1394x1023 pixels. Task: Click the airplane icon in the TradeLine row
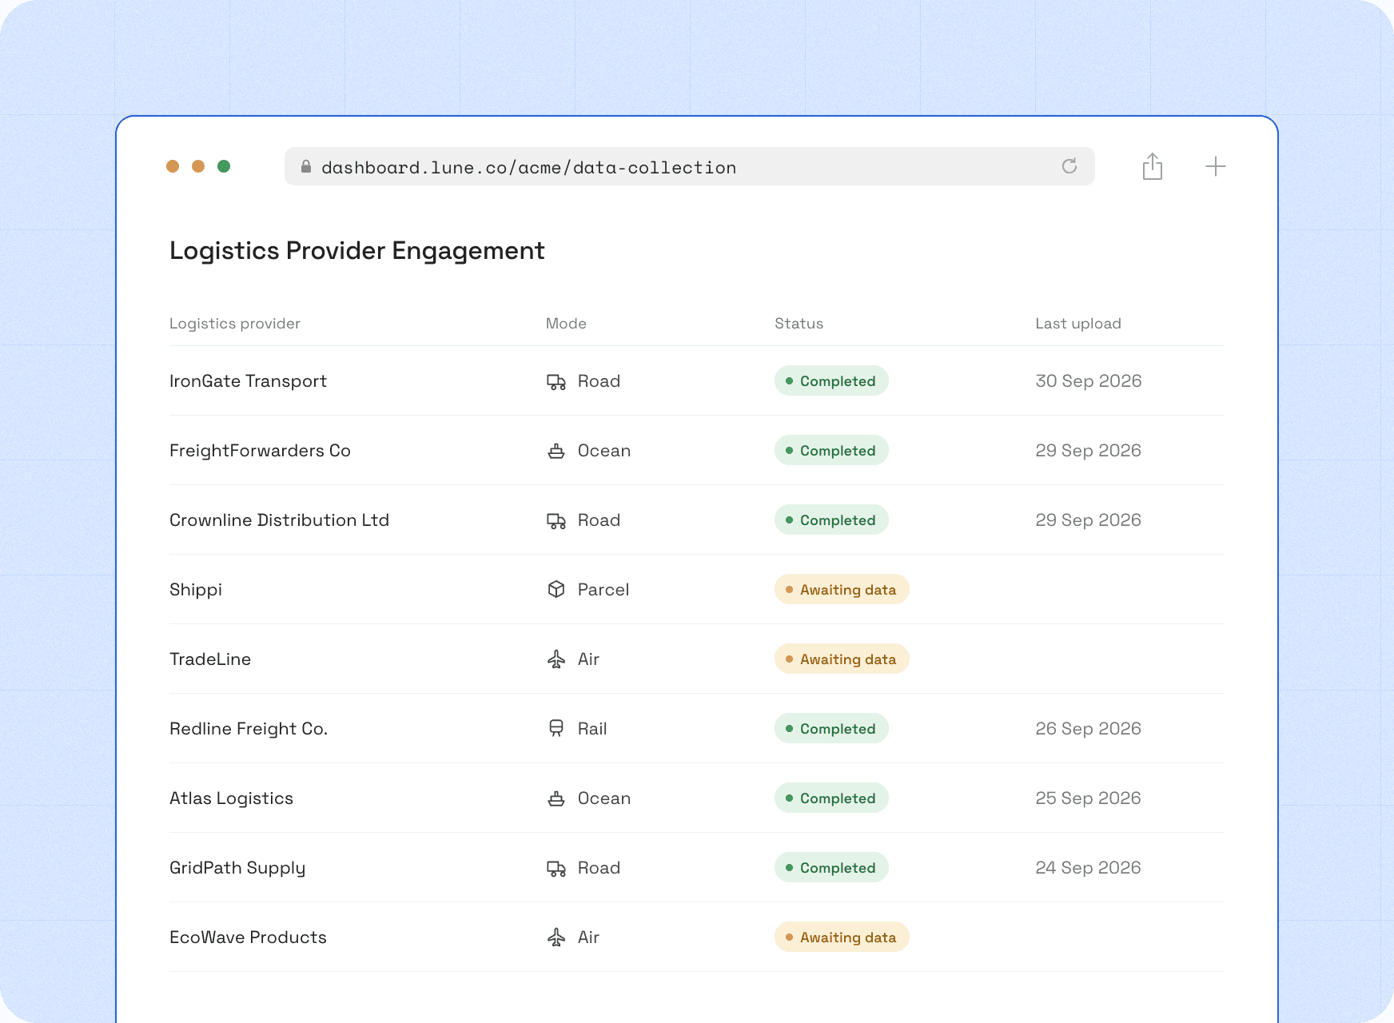(556, 659)
